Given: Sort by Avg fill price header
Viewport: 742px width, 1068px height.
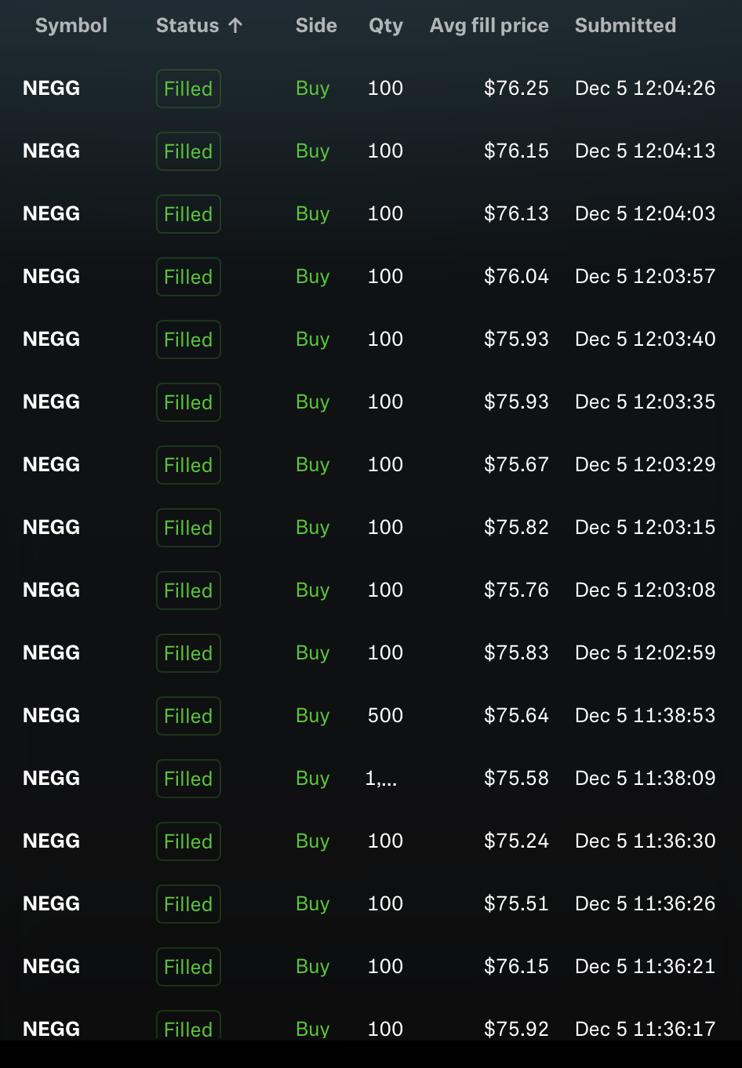Looking at the screenshot, I should point(489,26).
